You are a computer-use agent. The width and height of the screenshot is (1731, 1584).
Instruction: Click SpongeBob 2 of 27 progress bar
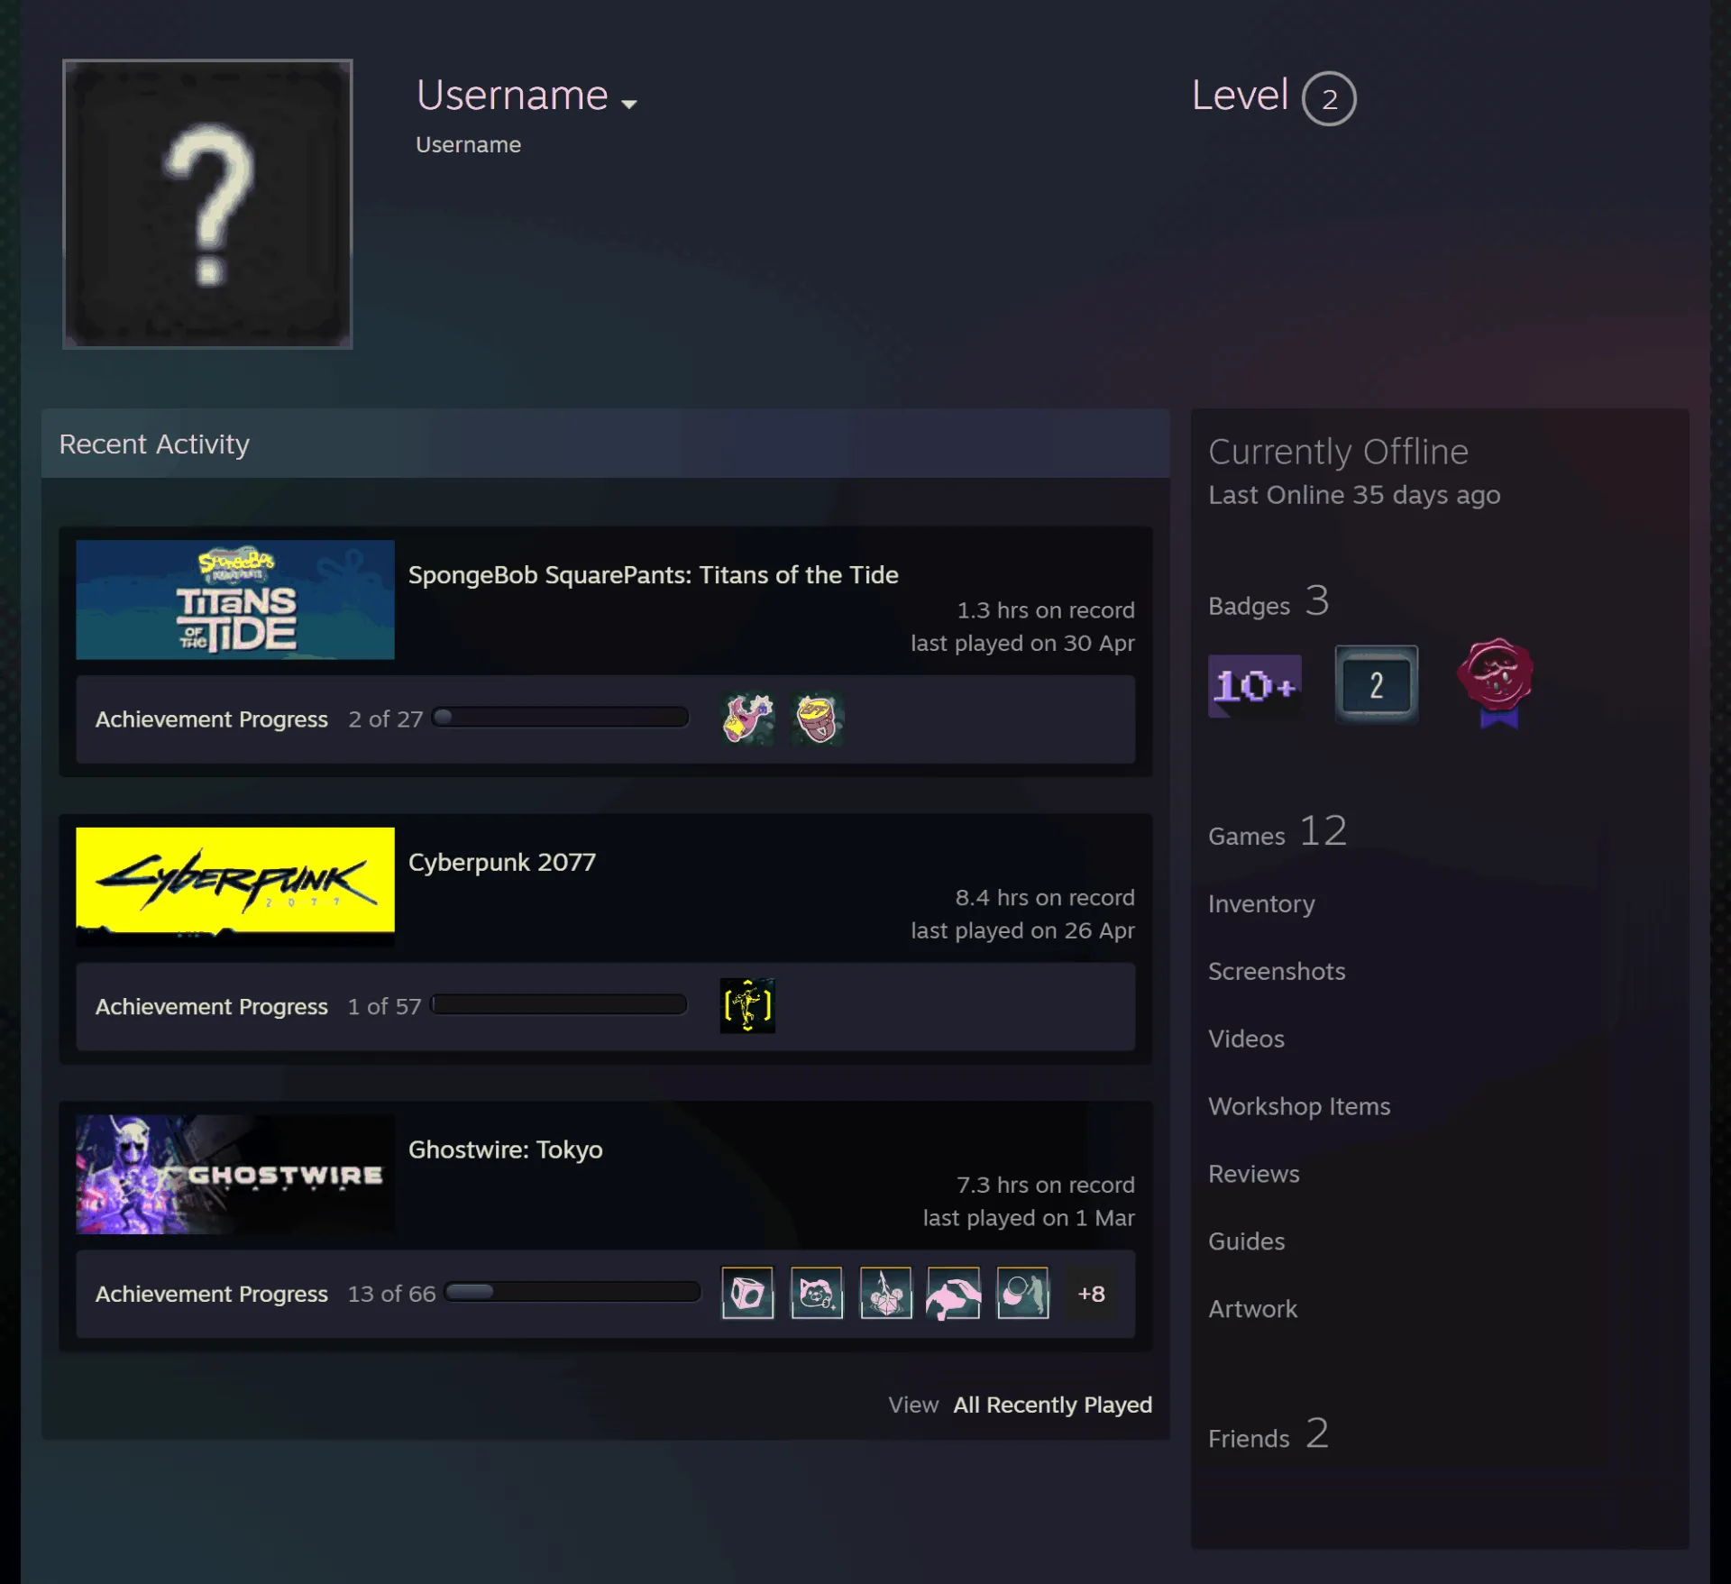tap(560, 718)
